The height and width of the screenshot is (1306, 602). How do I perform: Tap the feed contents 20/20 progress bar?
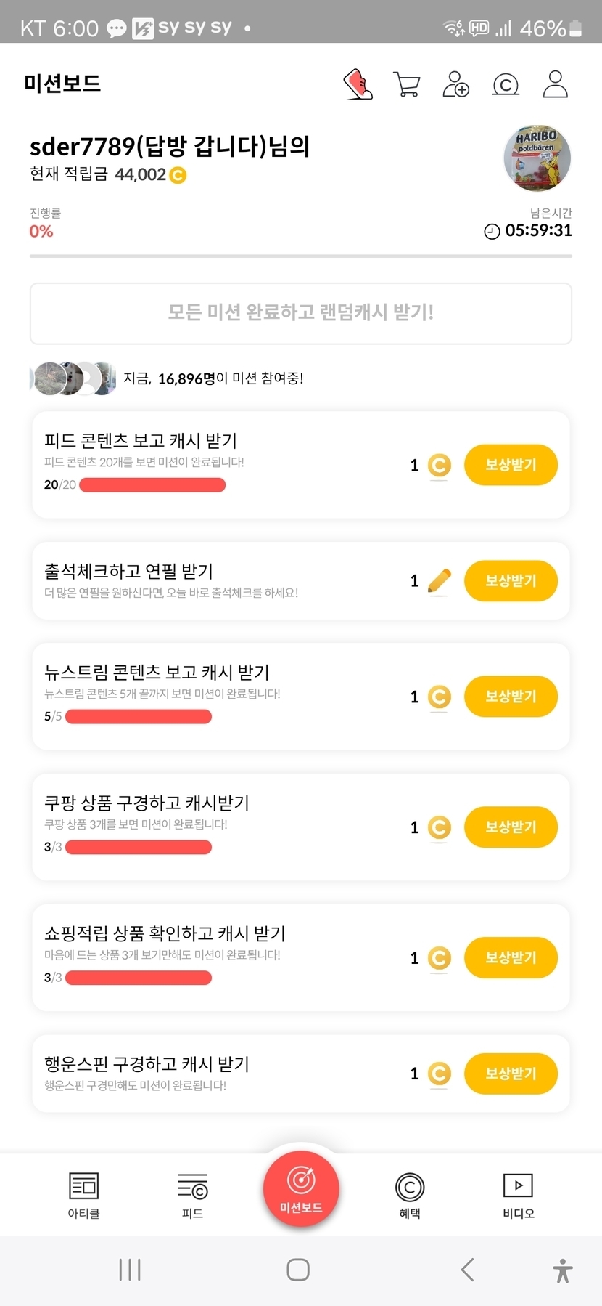152,485
